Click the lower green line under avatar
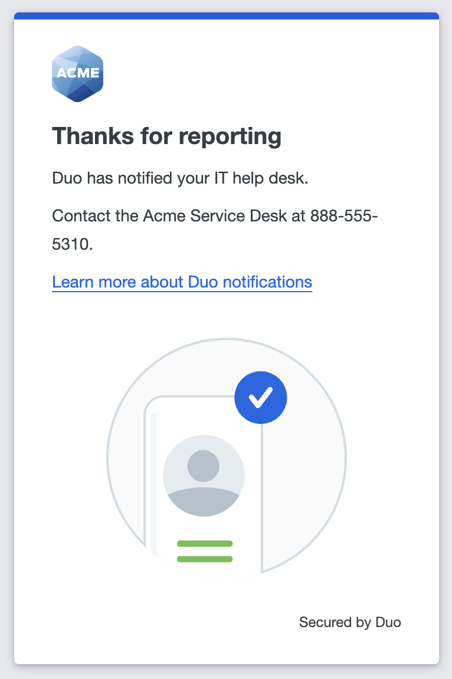 point(205,559)
